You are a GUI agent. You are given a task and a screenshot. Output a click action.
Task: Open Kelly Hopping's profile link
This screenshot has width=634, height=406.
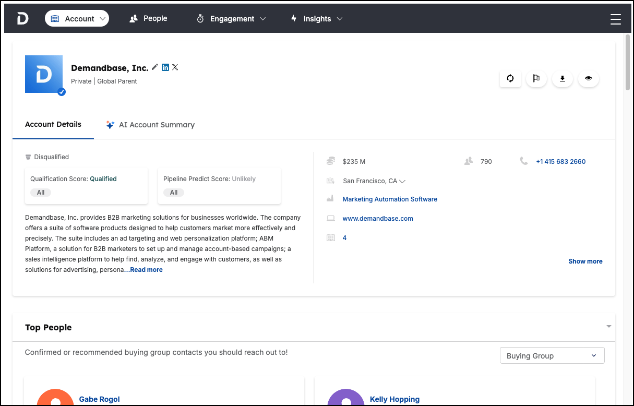tap(394, 399)
